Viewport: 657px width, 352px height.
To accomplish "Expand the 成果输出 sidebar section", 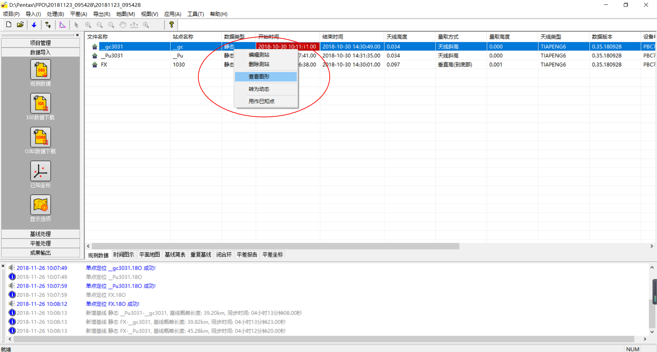I will [x=40, y=253].
